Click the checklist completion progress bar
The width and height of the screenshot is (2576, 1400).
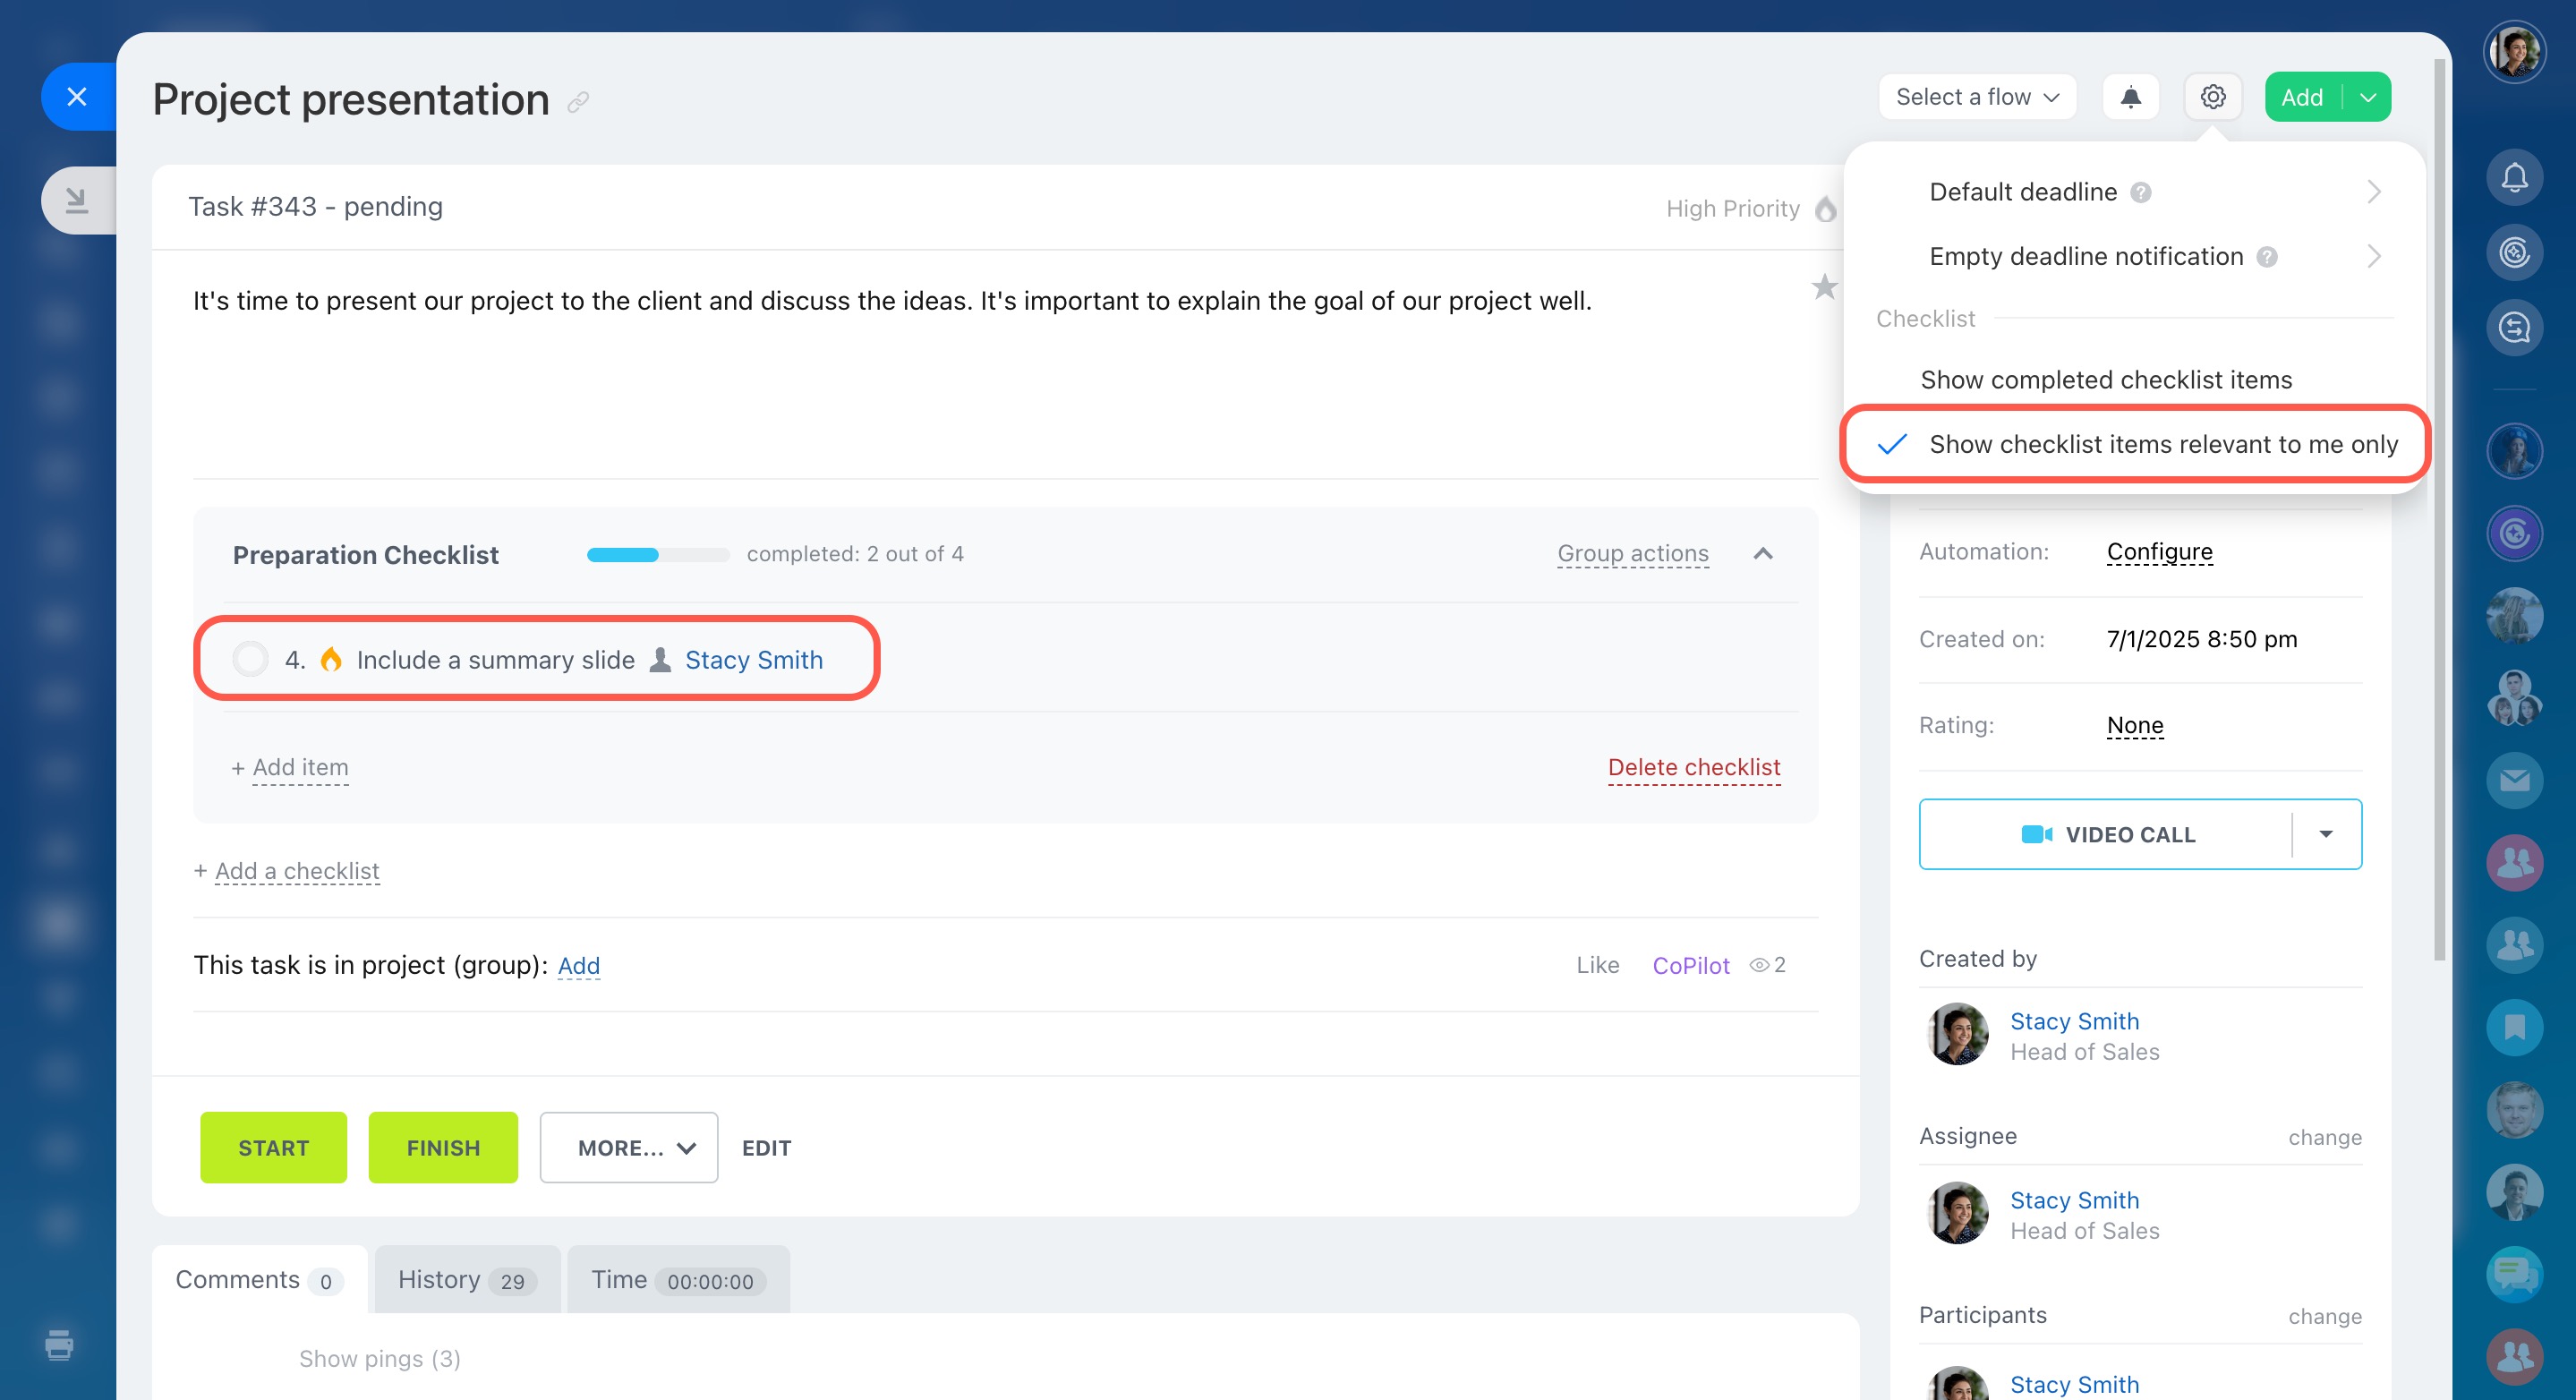[x=657, y=555]
